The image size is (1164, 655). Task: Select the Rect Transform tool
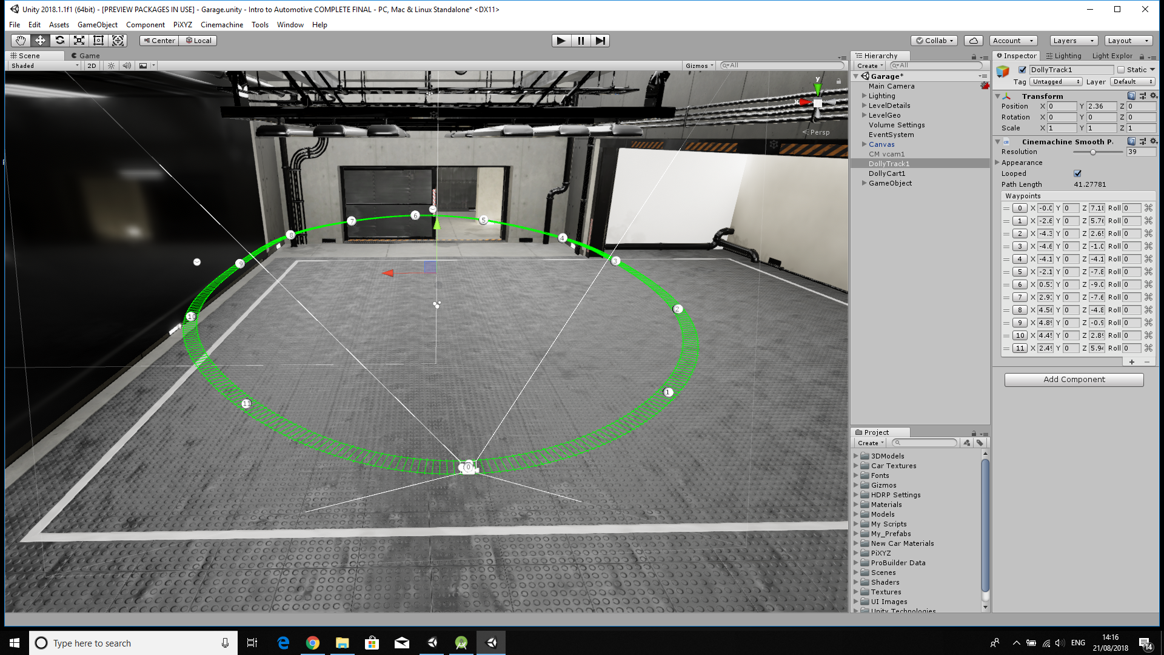(98, 41)
